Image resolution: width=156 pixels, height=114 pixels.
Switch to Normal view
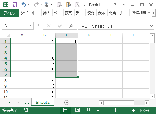point(65,110)
